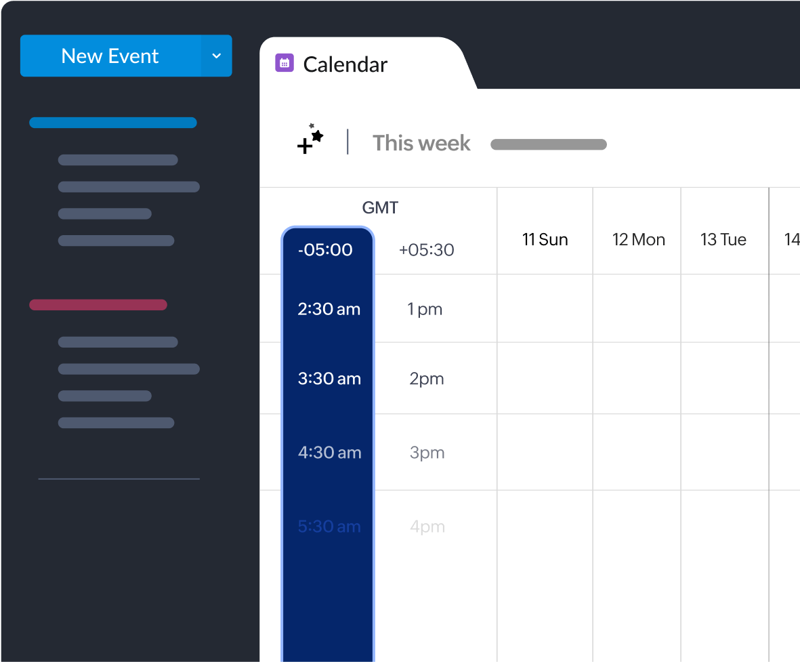
Task: Click the GMT header label
Action: pyautogui.click(x=379, y=207)
